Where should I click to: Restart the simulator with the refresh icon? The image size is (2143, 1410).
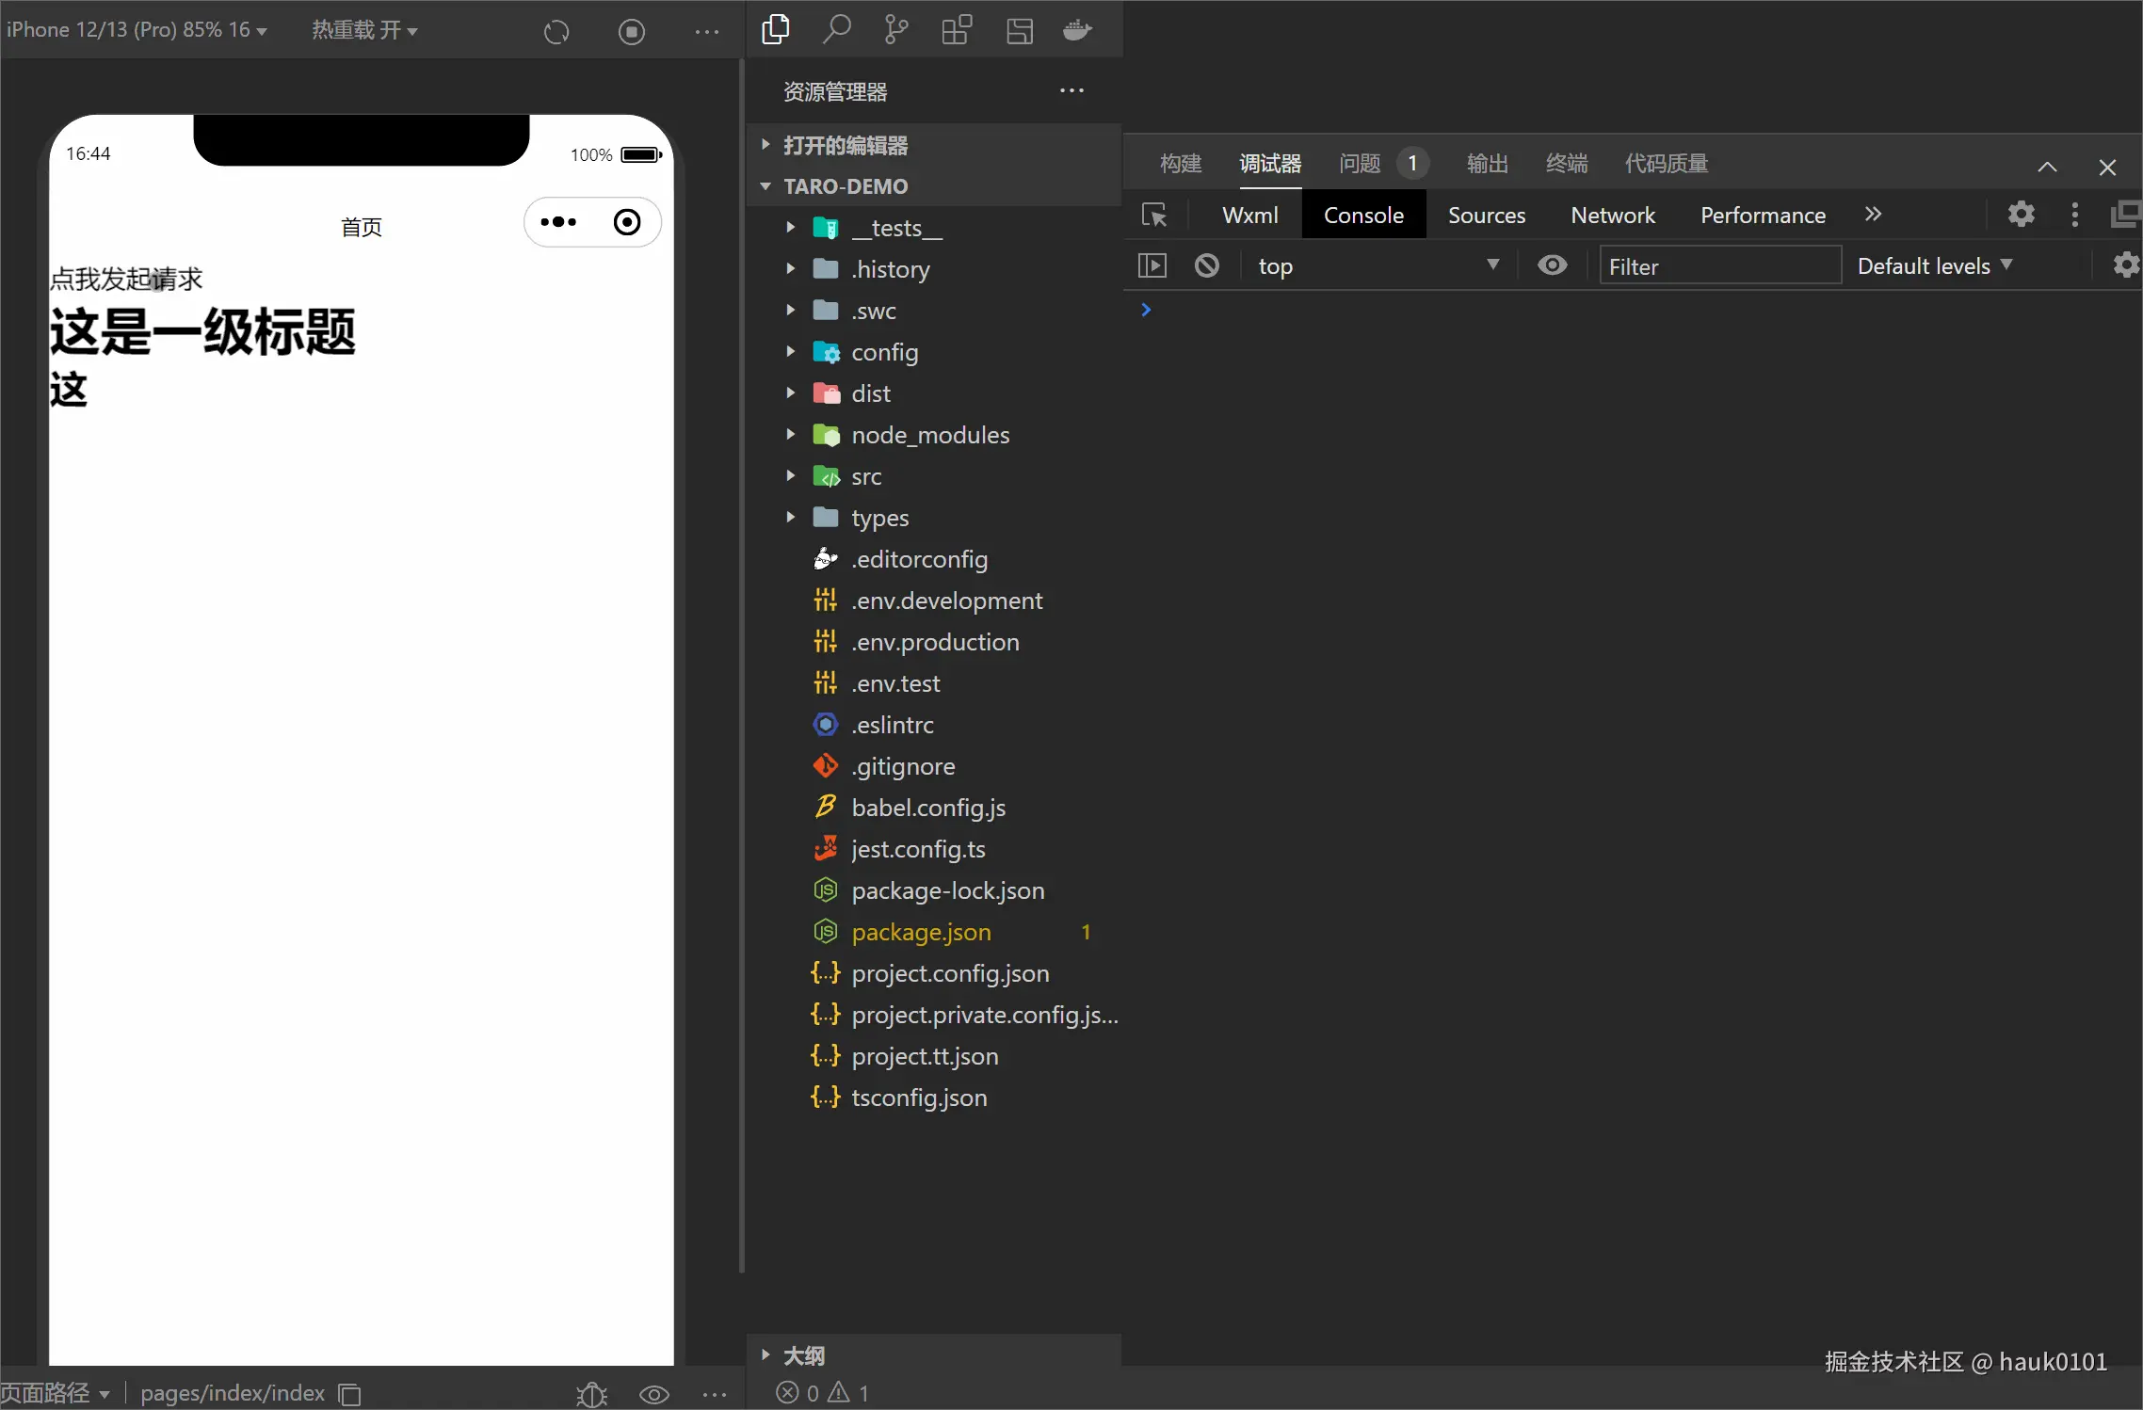[x=556, y=31]
